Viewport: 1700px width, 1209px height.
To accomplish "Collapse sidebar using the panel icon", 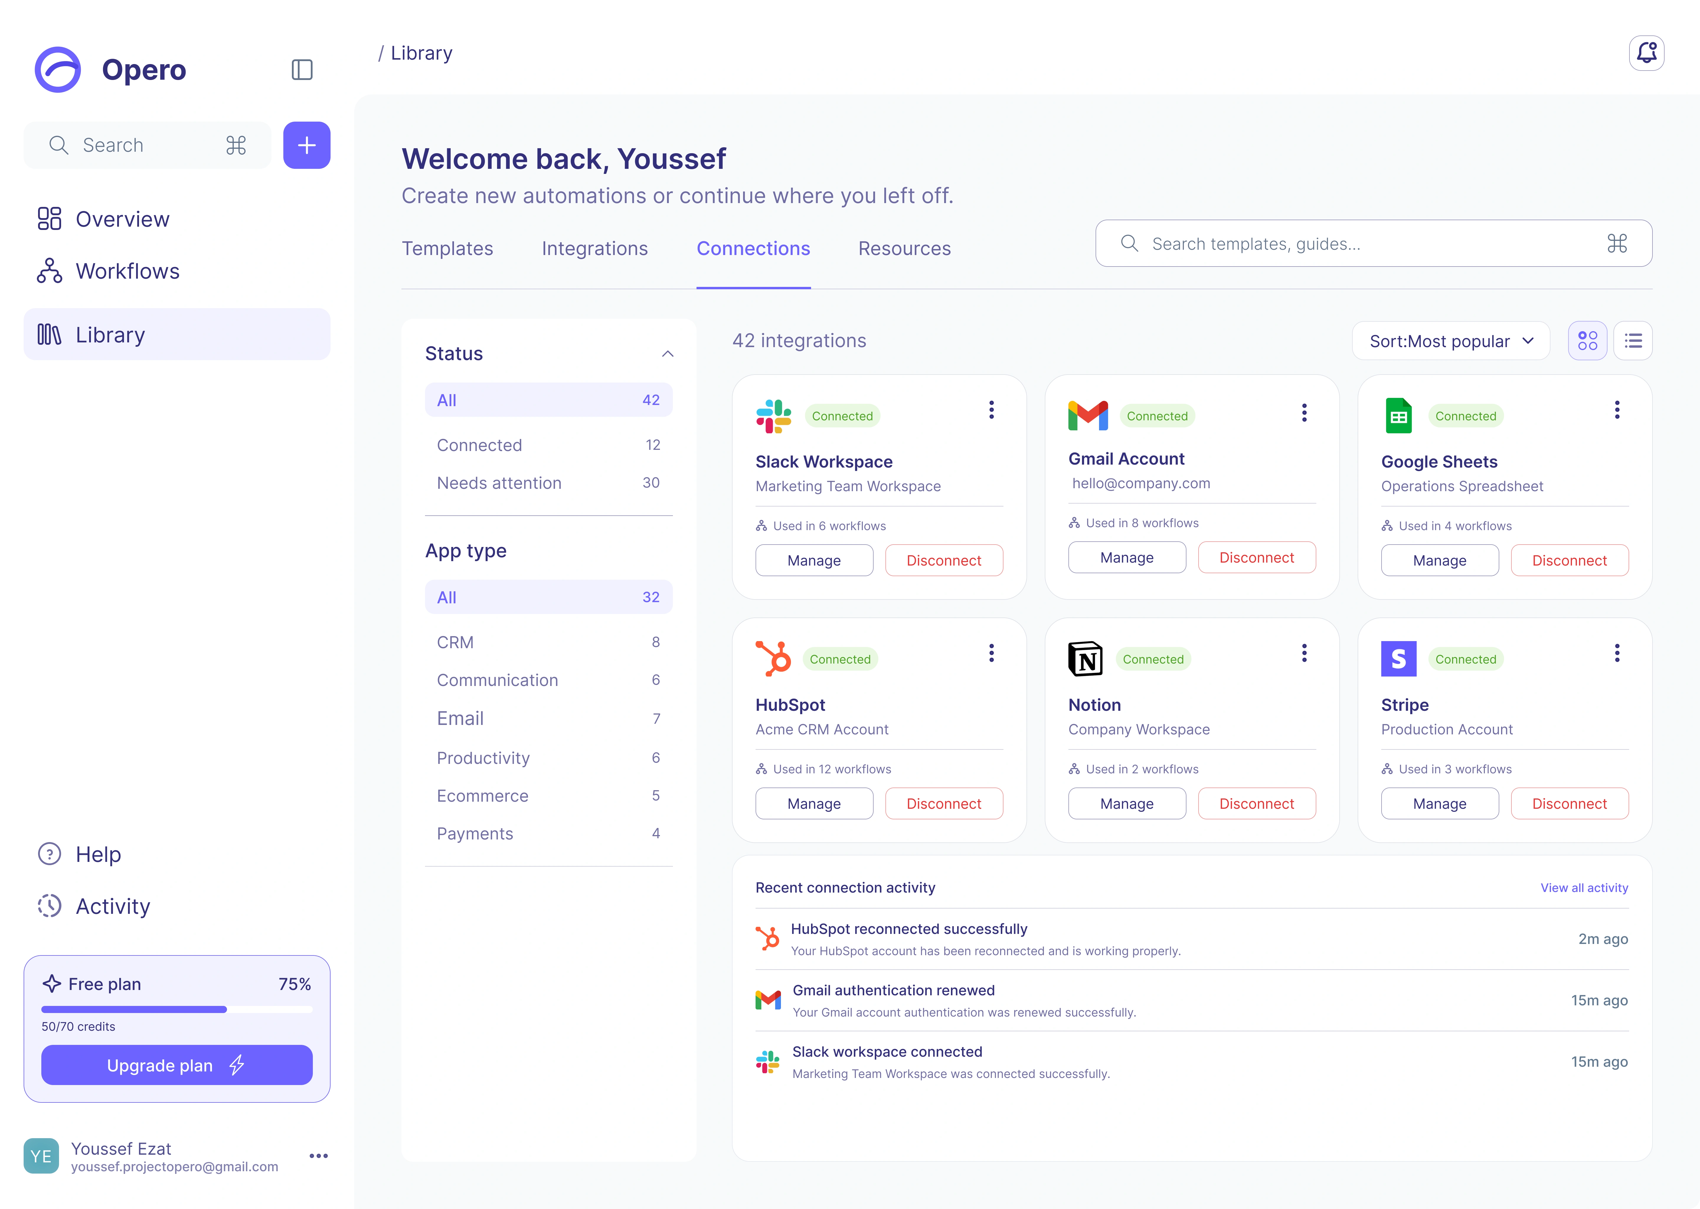I will tap(301, 70).
